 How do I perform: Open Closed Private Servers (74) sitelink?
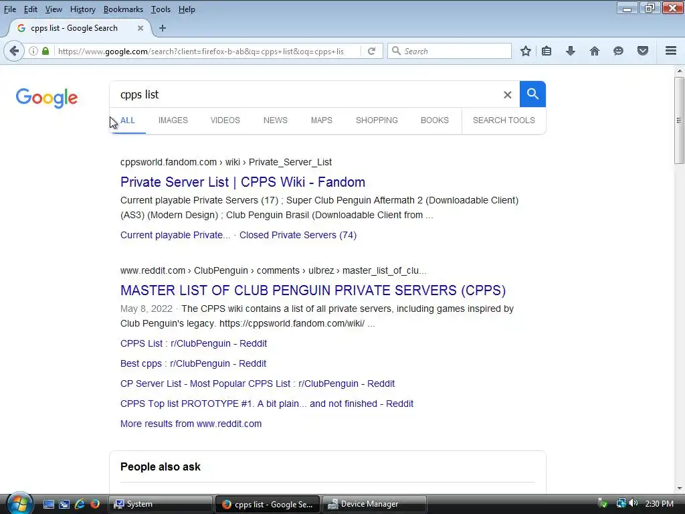pos(298,235)
